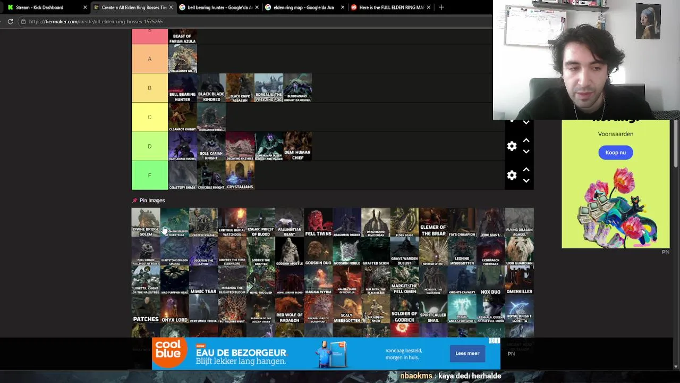Pick Red Wolf of Radagon image
Screen dimensions: 680x383
click(x=289, y=309)
